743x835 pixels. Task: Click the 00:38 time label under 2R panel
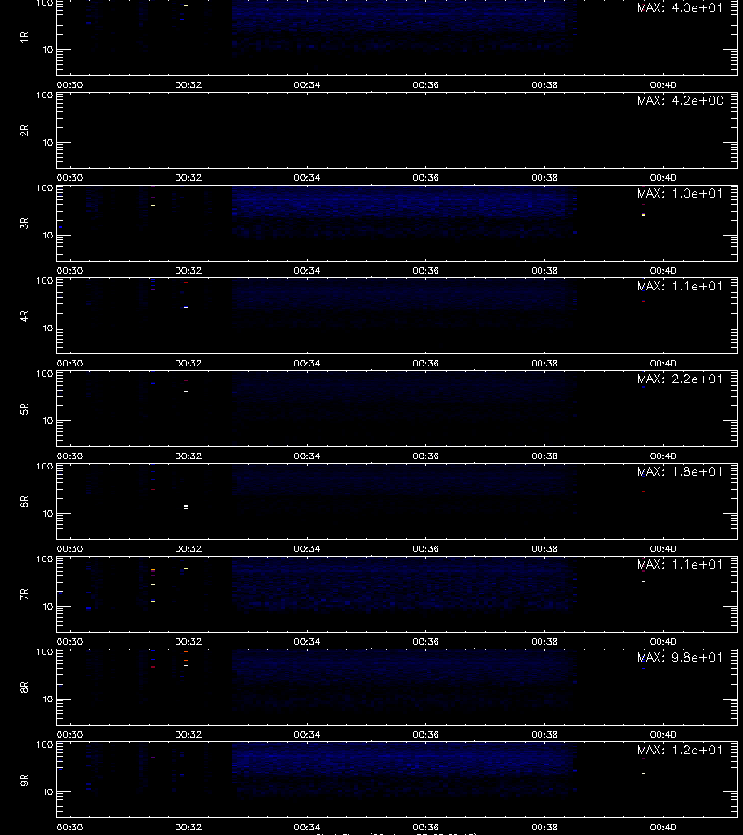[x=544, y=177]
